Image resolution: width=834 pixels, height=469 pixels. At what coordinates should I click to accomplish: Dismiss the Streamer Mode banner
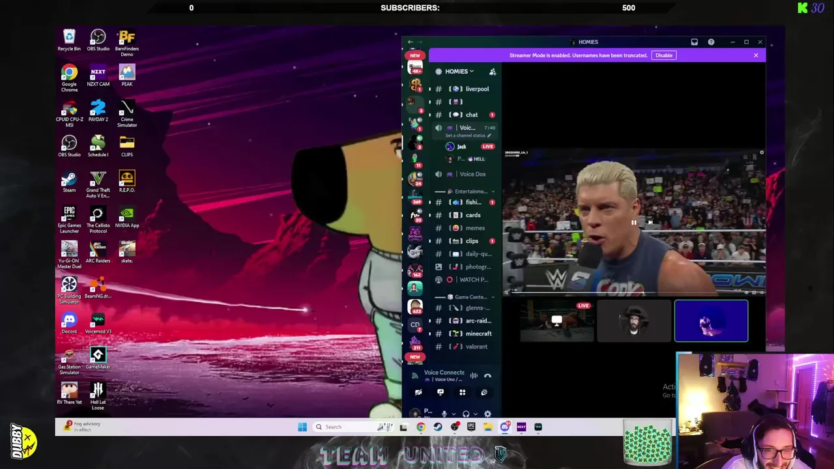(x=756, y=55)
